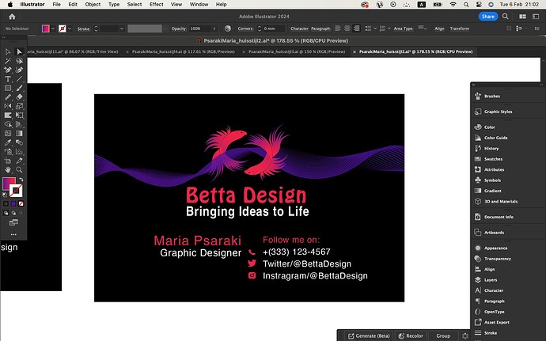Click the toolbox Stroke color box
The width and height of the screenshot is (546, 341).
(16, 191)
